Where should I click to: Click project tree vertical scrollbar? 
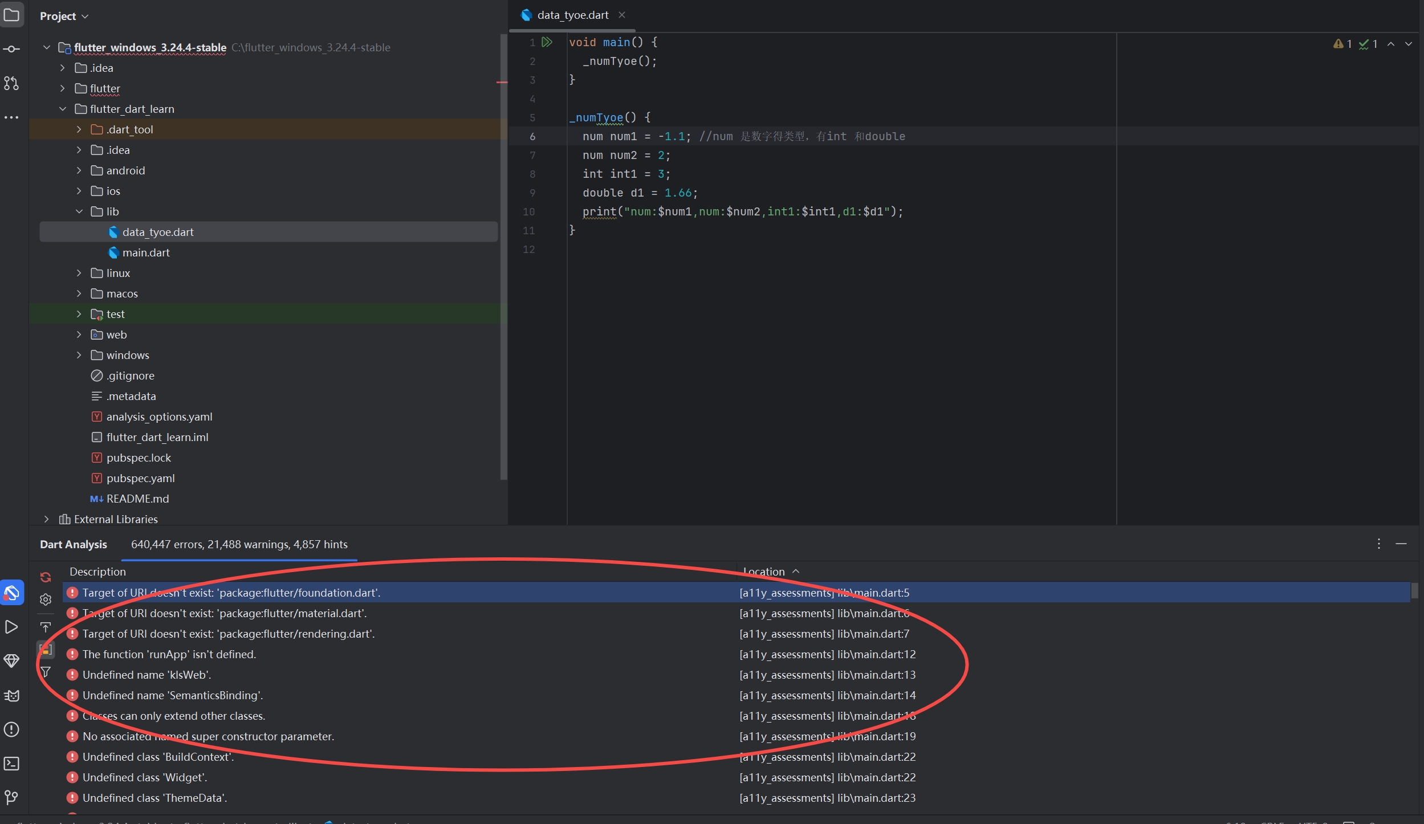point(503,256)
